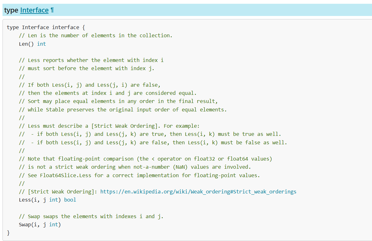Click the closing brace of the interface
This screenshot has width=372, height=241.
point(8,233)
